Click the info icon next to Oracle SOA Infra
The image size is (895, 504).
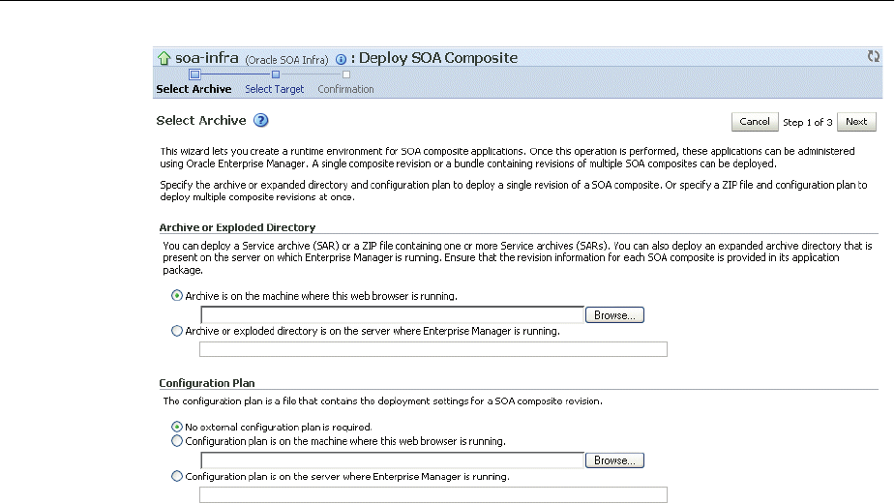click(x=342, y=58)
